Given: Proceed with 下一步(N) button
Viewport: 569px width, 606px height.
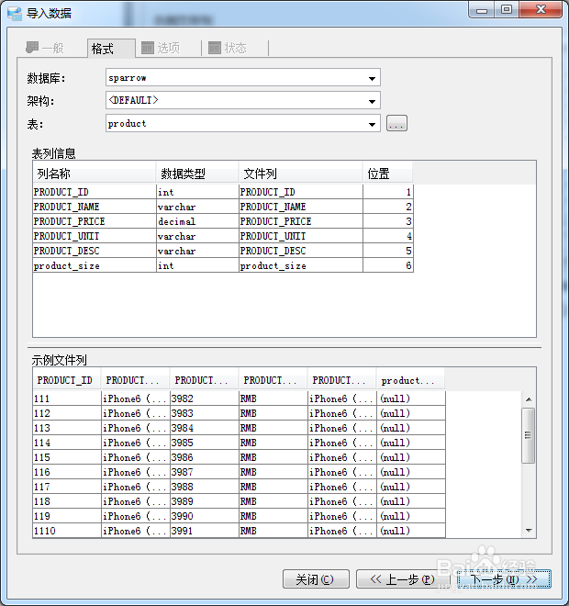Looking at the screenshot, I should tap(504, 579).
